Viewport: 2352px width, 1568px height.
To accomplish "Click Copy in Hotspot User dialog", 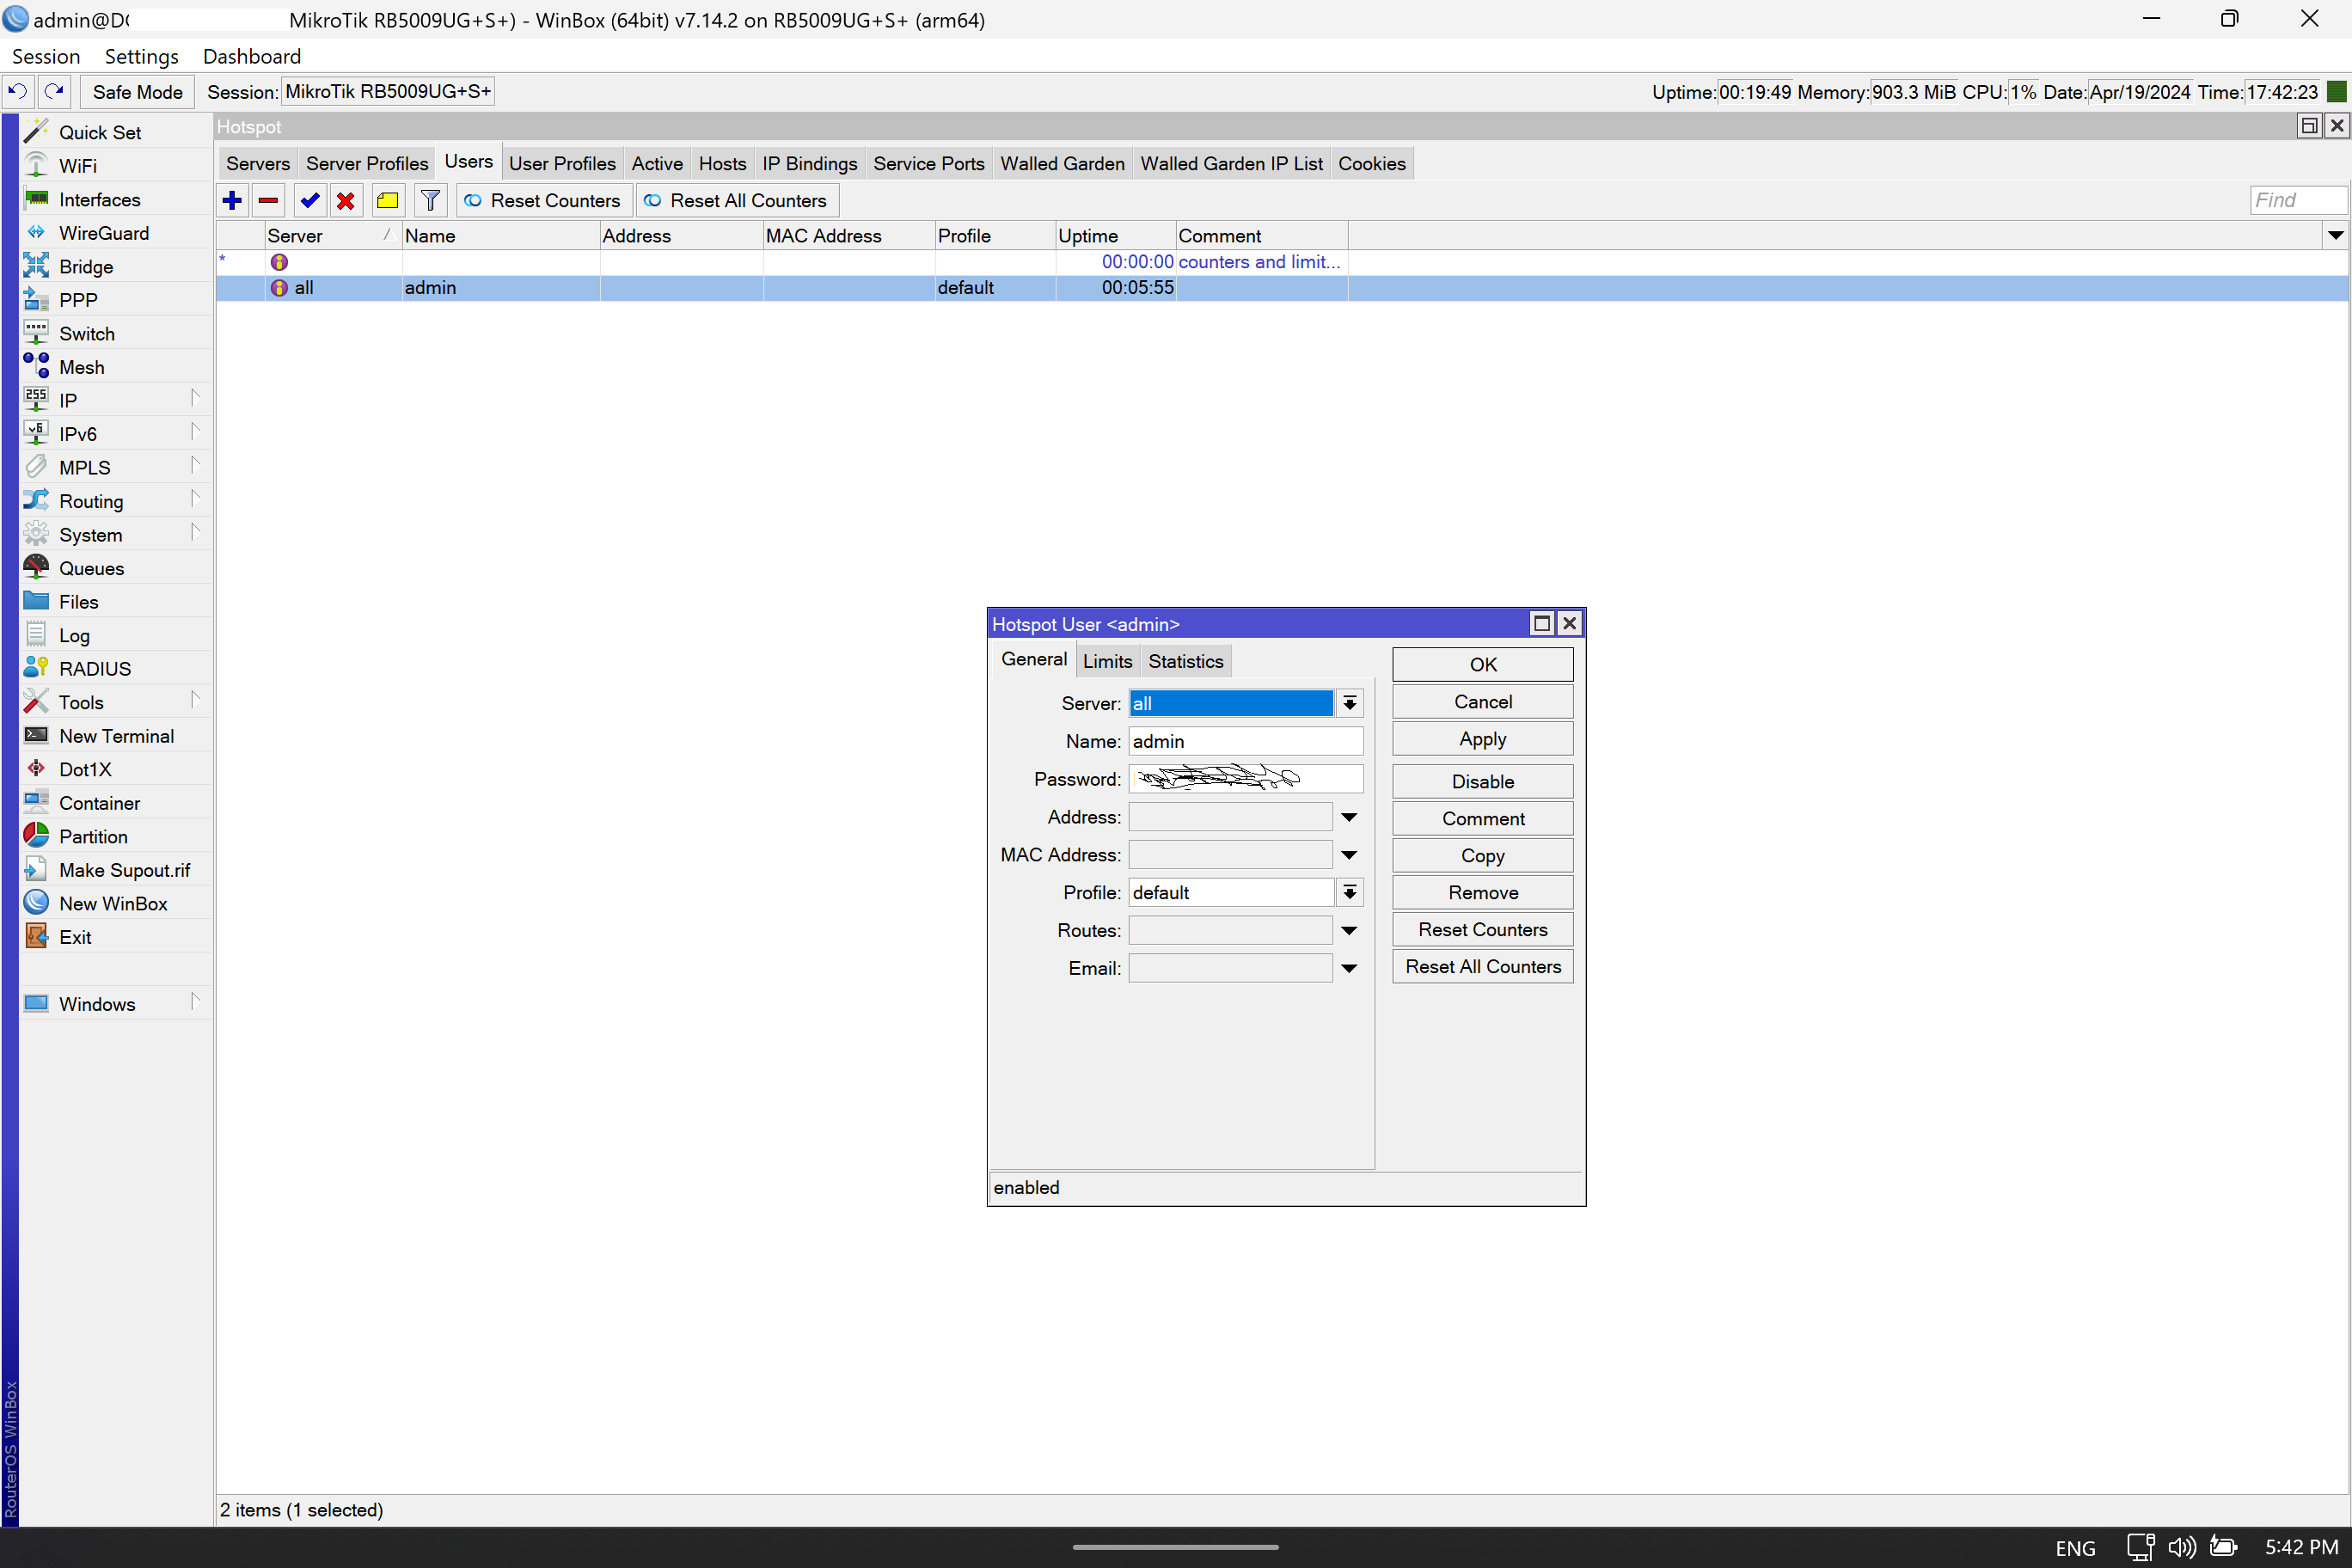I will pos(1482,856).
